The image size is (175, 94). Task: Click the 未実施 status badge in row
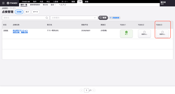[x=6, y=30]
